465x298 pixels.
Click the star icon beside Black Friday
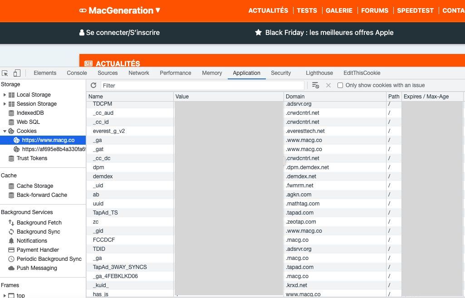click(258, 32)
